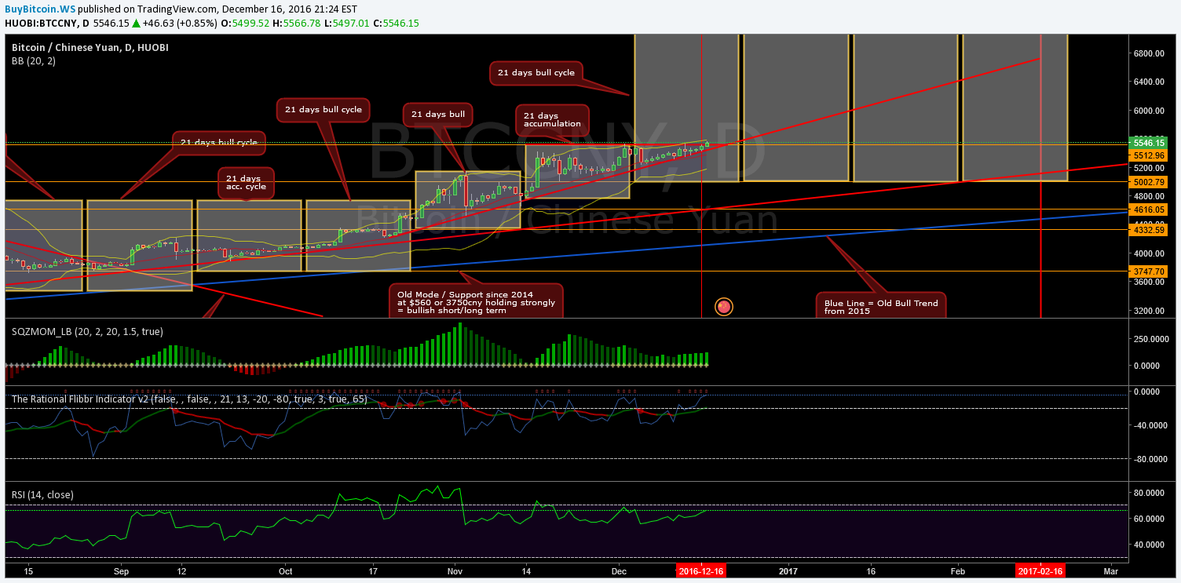Select the red 2016-12-16 date marker
This screenshot has width=1181, height=583.
[x=700, y=571]
